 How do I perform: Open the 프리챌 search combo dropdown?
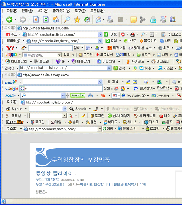[x=64, y=116]
